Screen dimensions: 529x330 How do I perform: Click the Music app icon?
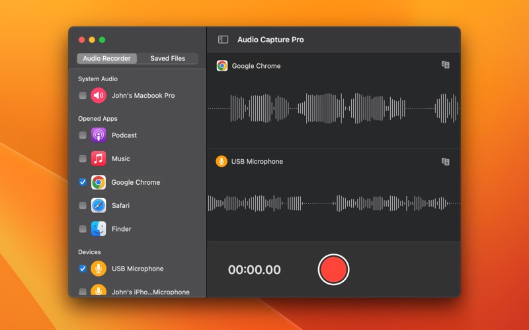(x=99, y=158)
